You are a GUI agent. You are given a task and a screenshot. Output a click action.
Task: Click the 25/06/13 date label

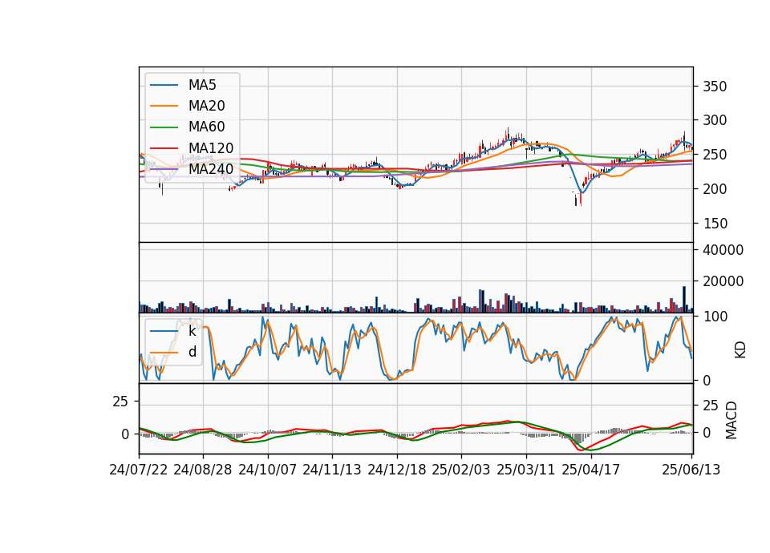(691, 470)
